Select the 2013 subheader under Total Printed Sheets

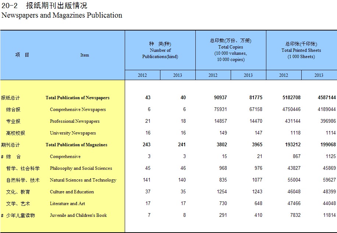[x=319, y=75]
